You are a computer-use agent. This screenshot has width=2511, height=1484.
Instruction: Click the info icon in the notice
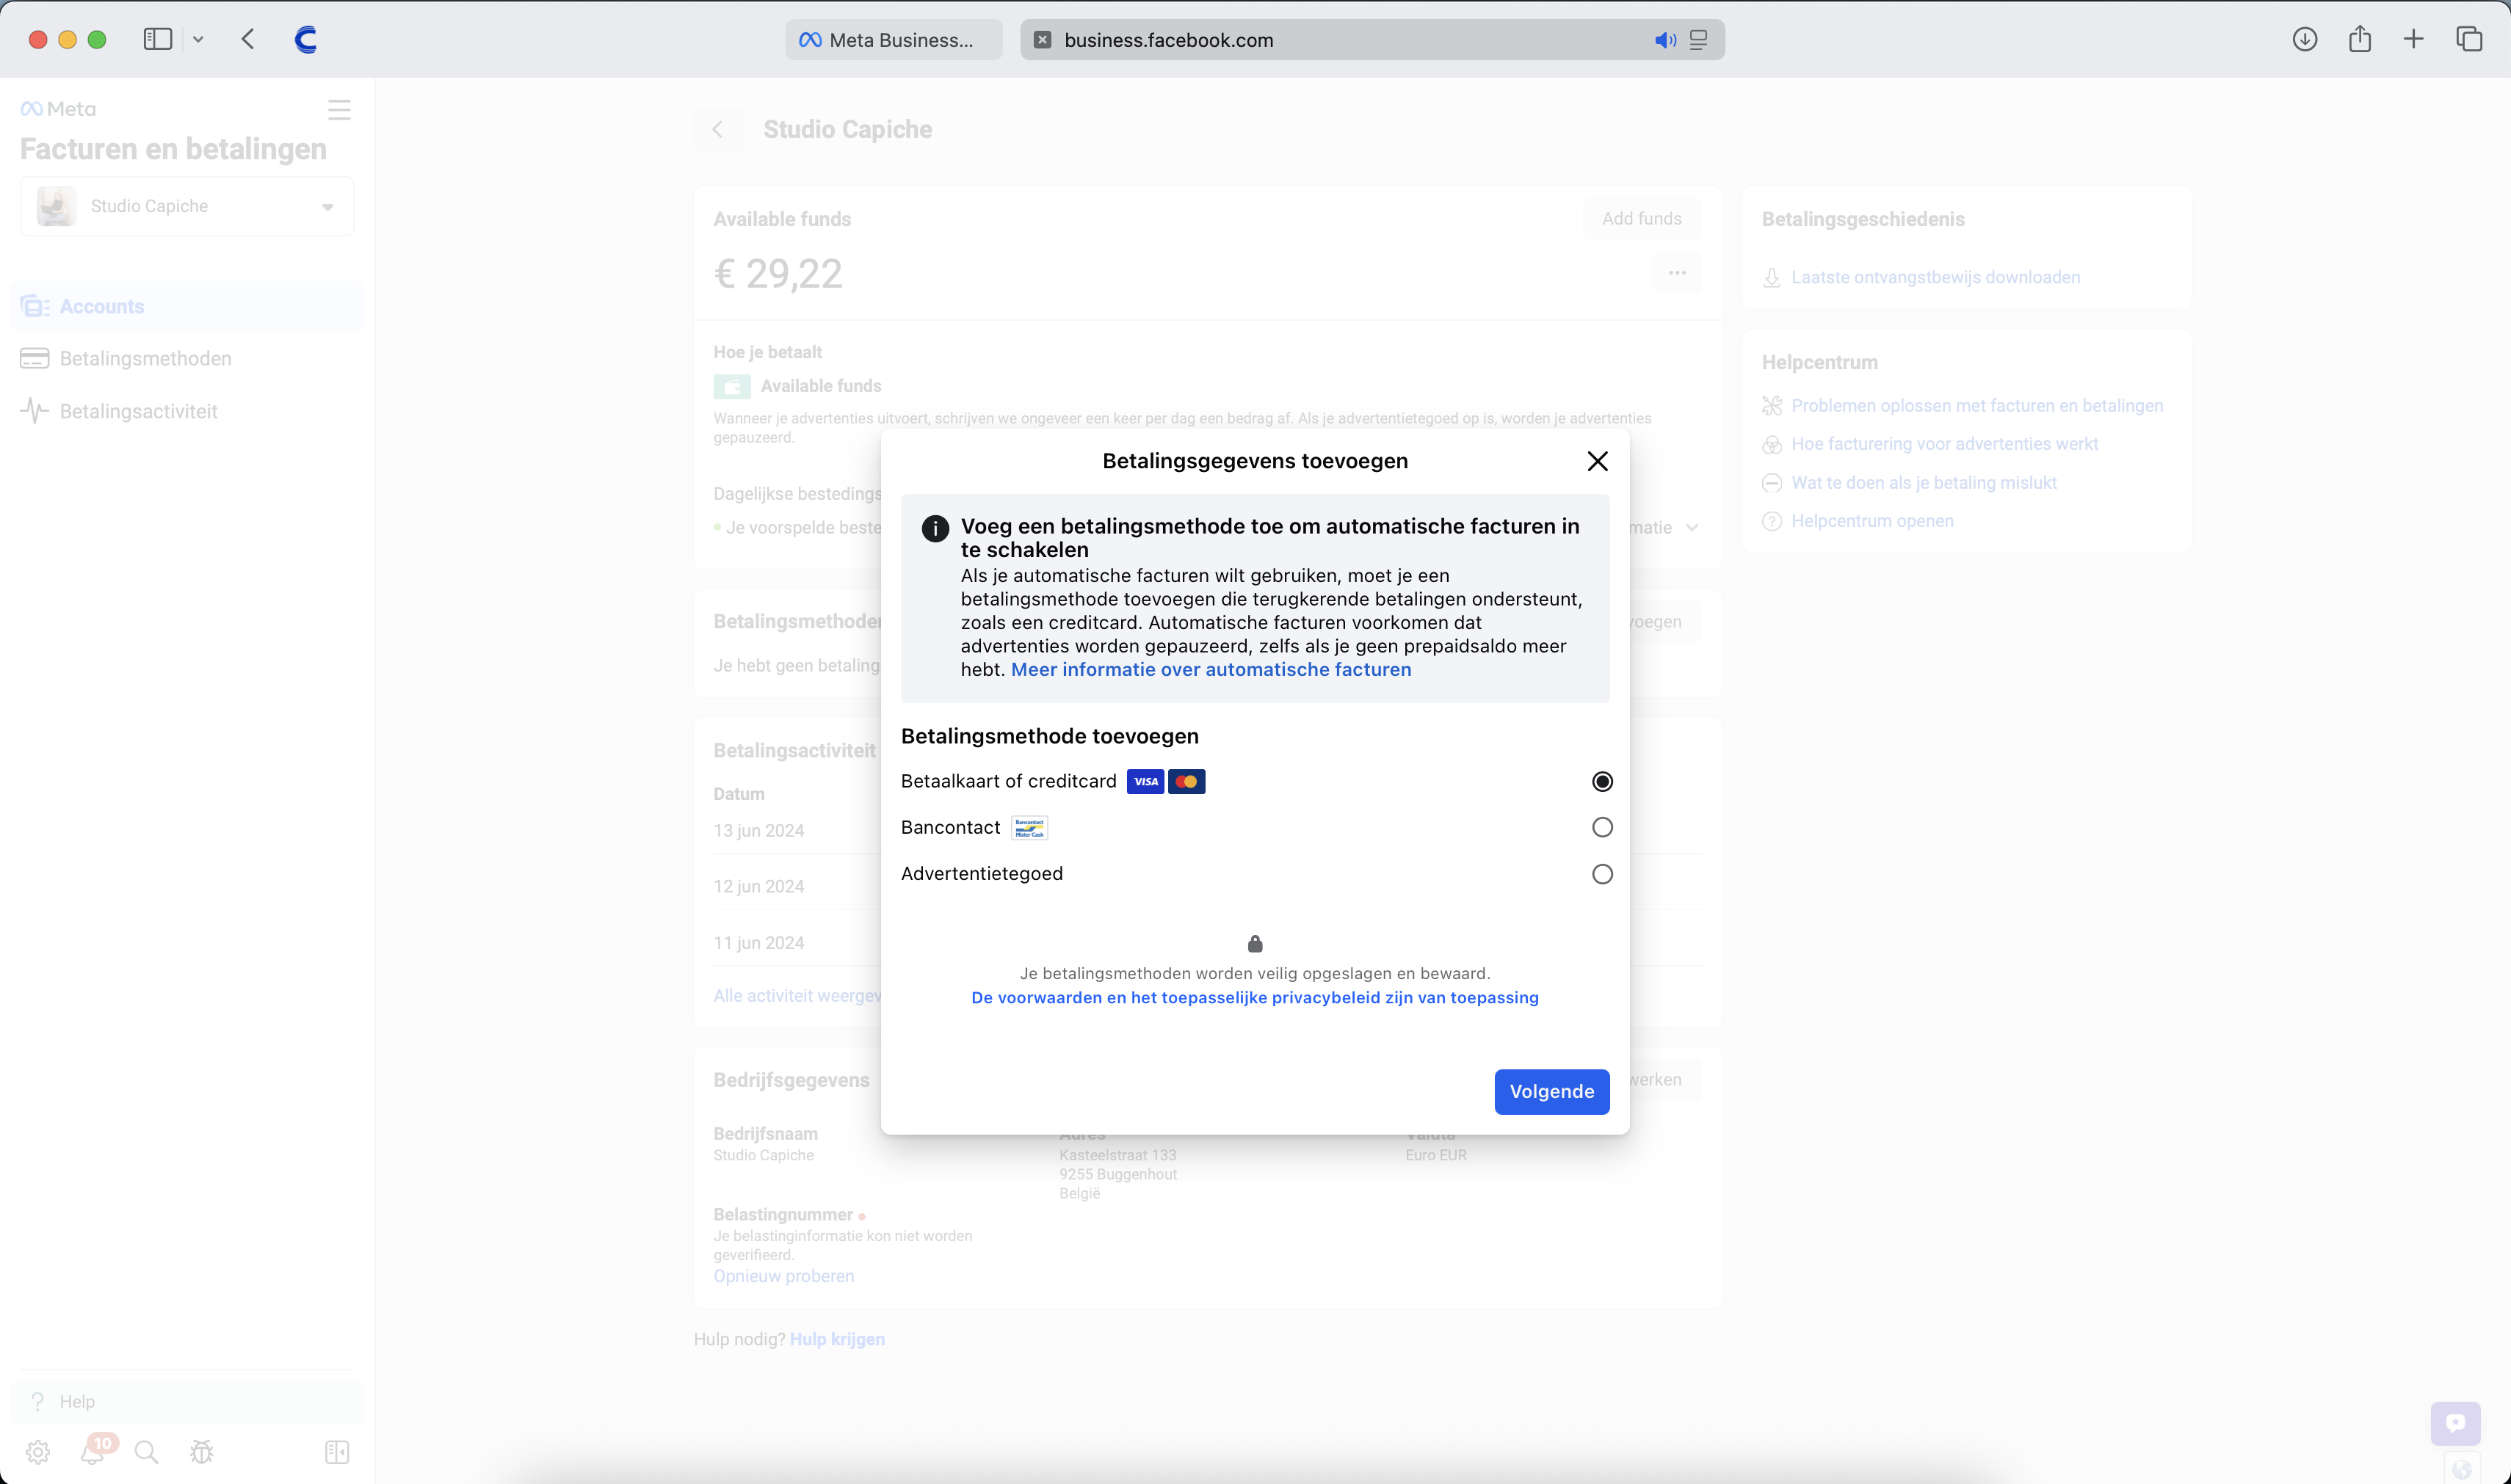[x=935, y=528]
